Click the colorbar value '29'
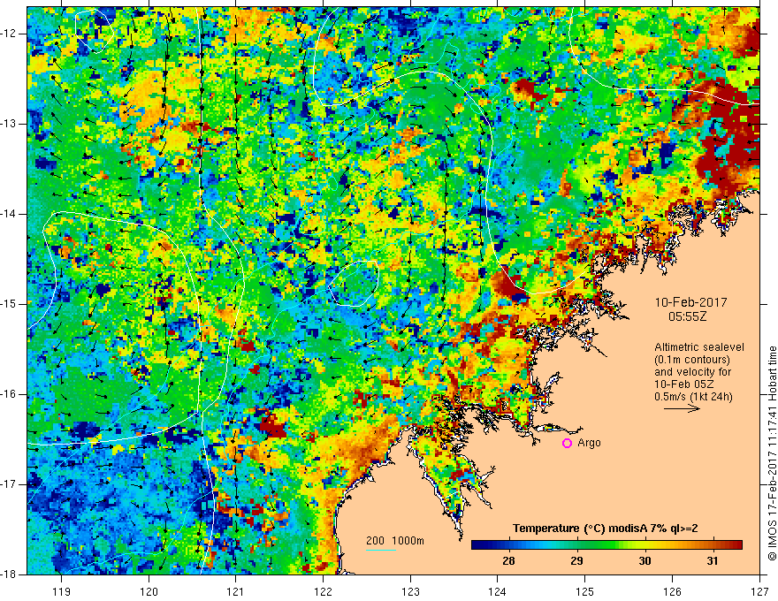The image size is (778, 601). coord(576,561)
